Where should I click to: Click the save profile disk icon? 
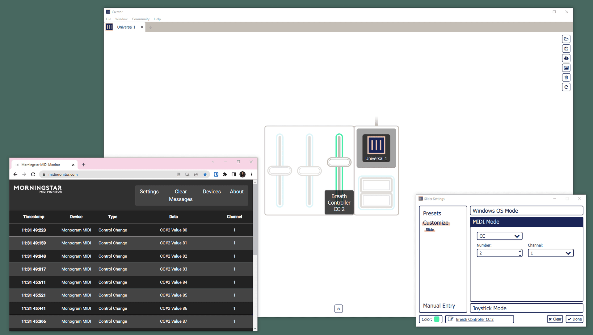566,49
